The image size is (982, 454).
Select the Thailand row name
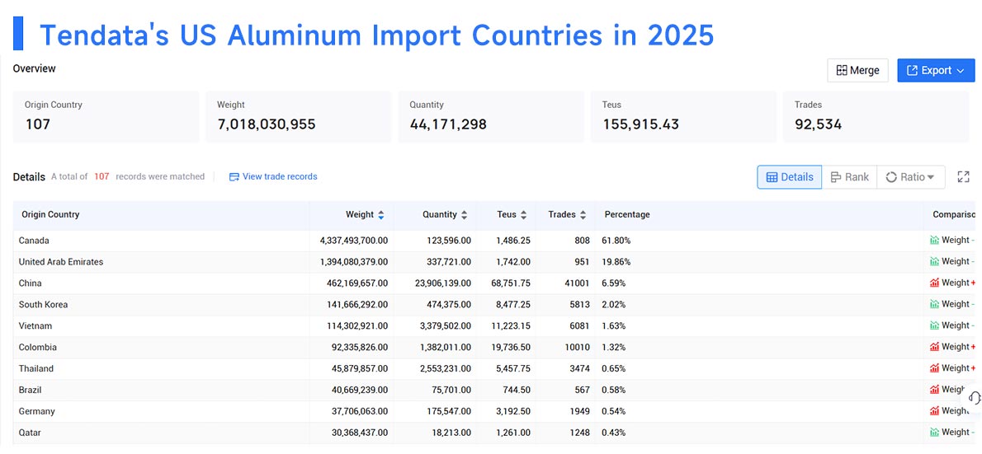(x=36, y=367)
